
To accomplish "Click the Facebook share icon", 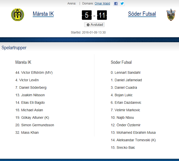I will (116, 3).
